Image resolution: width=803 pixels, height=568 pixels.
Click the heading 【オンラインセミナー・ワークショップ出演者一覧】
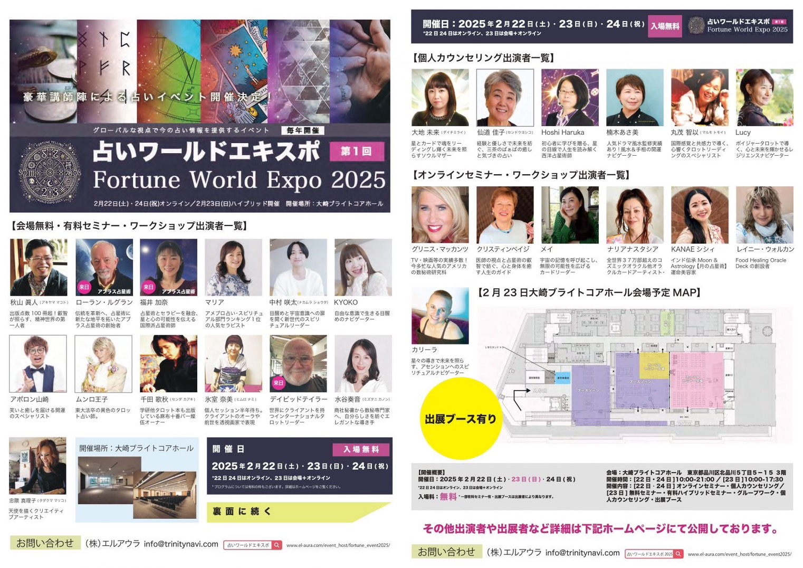pos(521,175)
